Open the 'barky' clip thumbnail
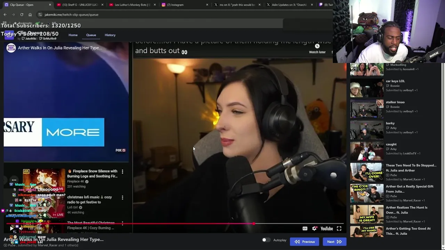 pyautogui.click(x=367, y=130)
